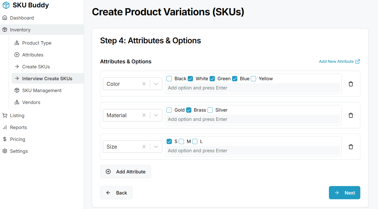Click the Add New Attribute link
378x209 pixels.
tap(337, 61)
